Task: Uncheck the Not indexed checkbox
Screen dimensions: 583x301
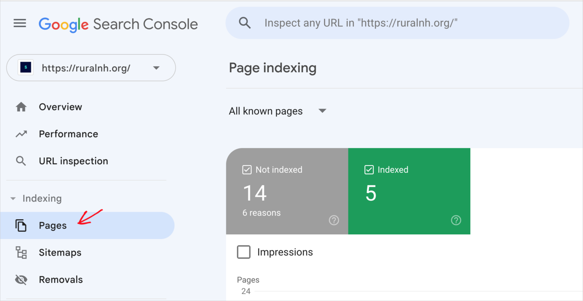Action: (x=247, y=170)
